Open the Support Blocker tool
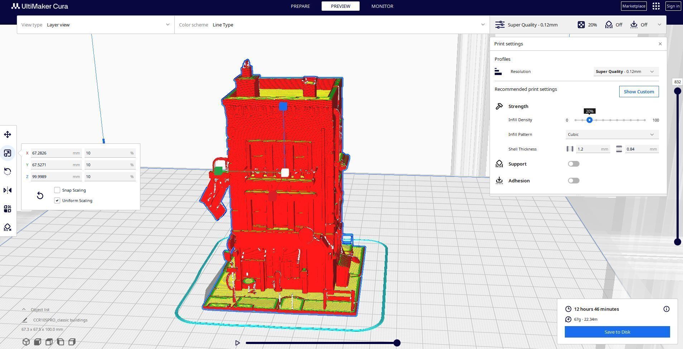The width and height of the screenshot is (683, 349). (8, 227)
